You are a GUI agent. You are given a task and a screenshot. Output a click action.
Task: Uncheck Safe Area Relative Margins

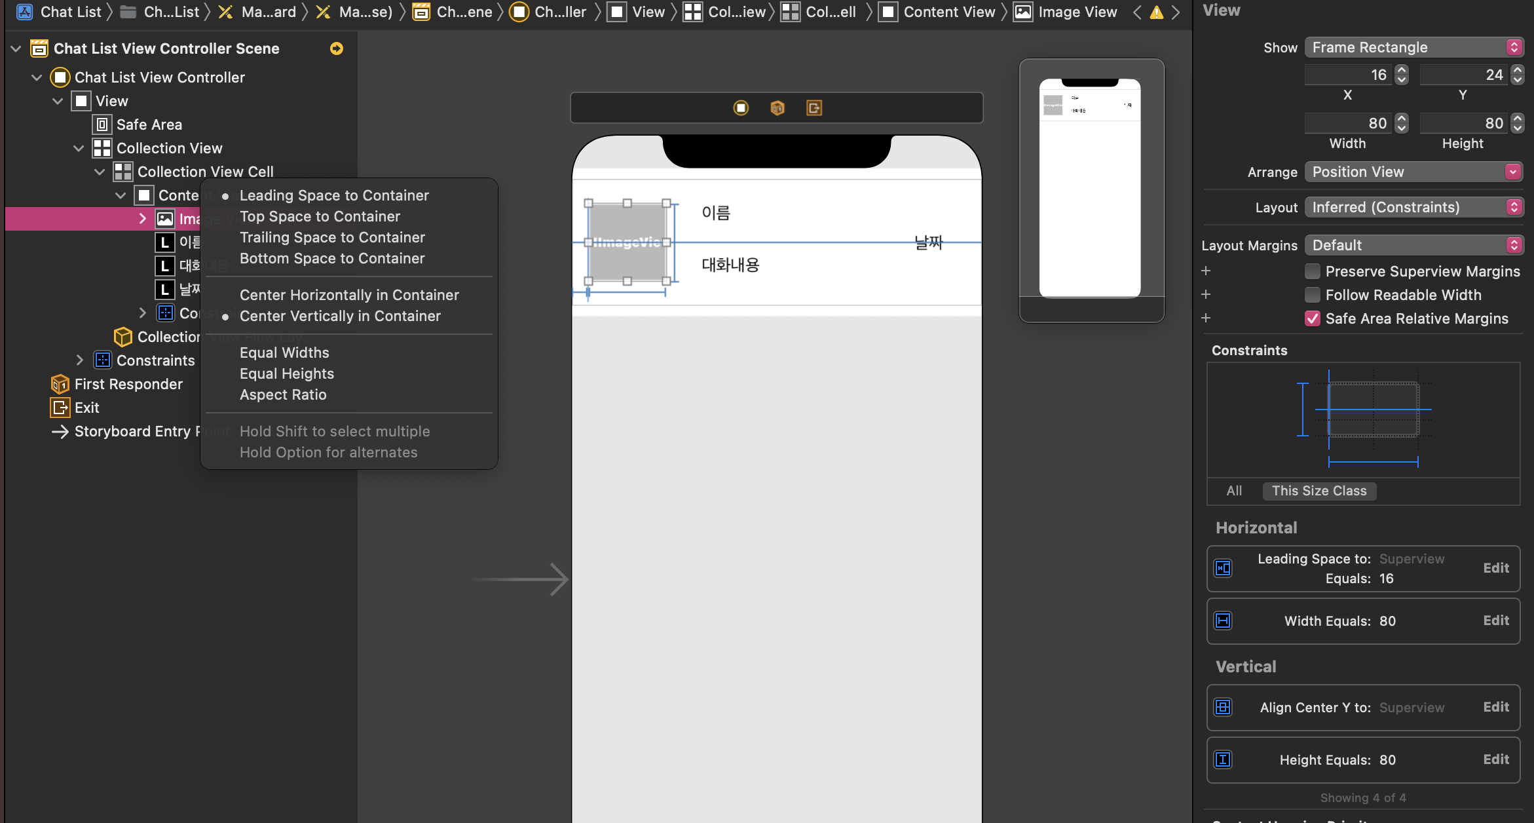pos(1312,318)
